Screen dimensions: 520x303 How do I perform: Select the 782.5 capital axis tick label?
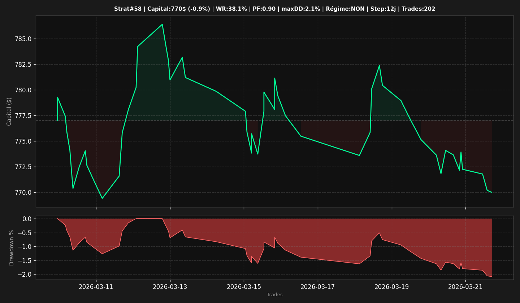coord(23,65)
